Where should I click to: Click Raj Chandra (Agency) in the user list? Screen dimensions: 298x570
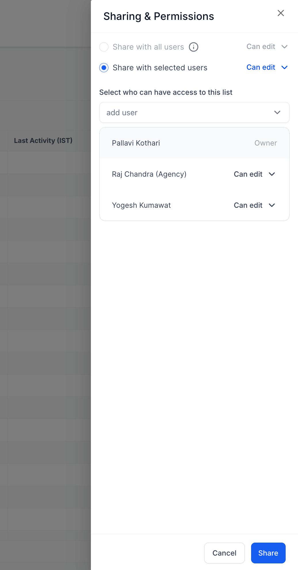(x=149, y=174)
